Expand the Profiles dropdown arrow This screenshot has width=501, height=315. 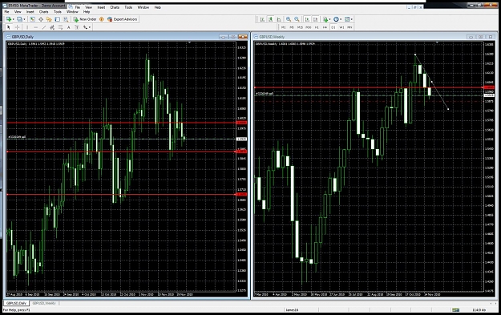[24, 19]
